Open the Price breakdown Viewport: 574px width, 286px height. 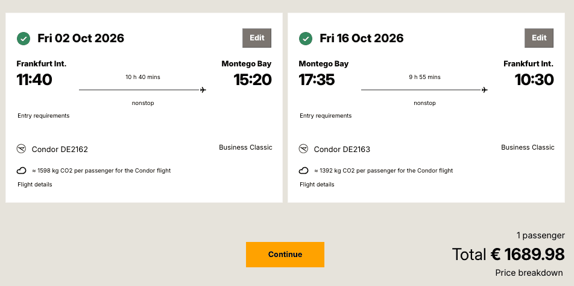pos(529,273)
